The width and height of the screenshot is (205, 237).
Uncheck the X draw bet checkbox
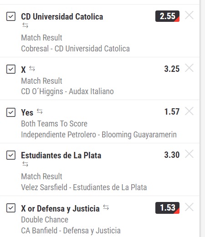click(x=11, y=69)
